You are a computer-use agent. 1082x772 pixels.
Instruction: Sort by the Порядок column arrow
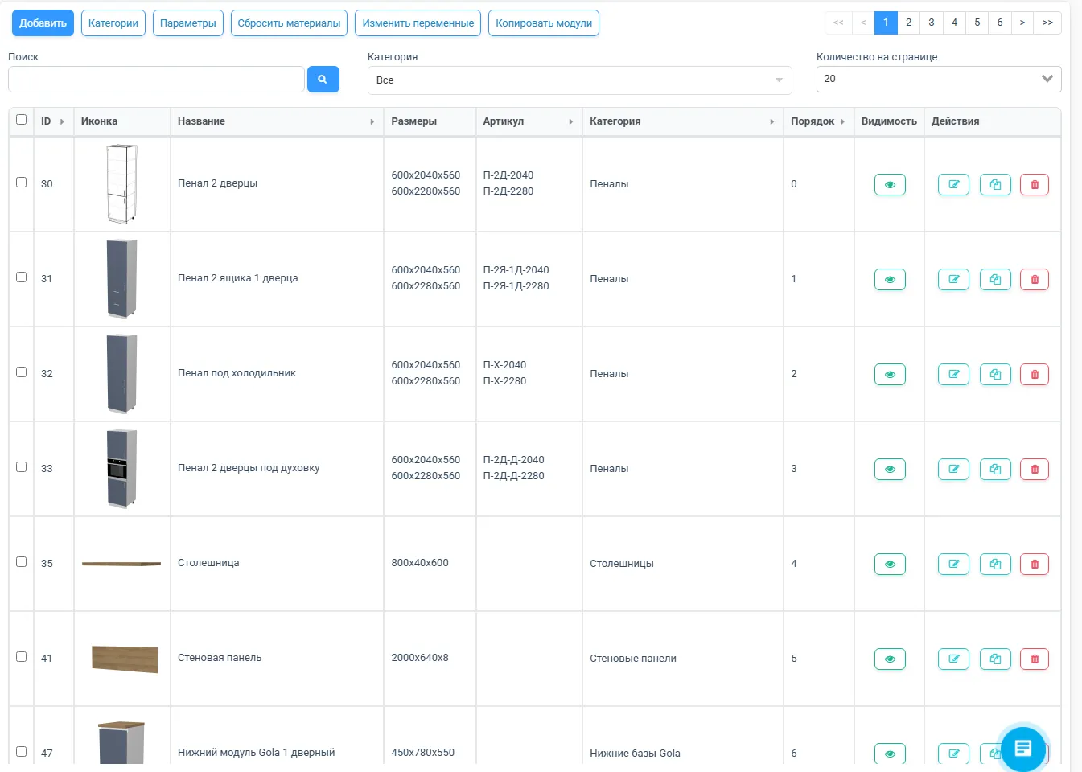tap(842, 121)
